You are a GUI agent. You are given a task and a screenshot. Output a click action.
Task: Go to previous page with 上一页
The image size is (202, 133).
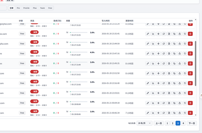159,123
